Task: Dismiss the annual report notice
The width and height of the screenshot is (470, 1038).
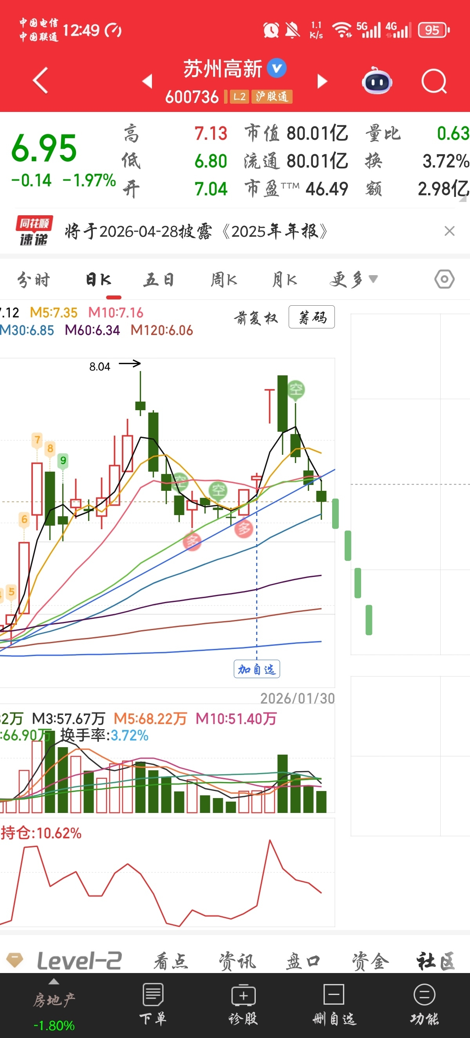Action: coord(450,231)
